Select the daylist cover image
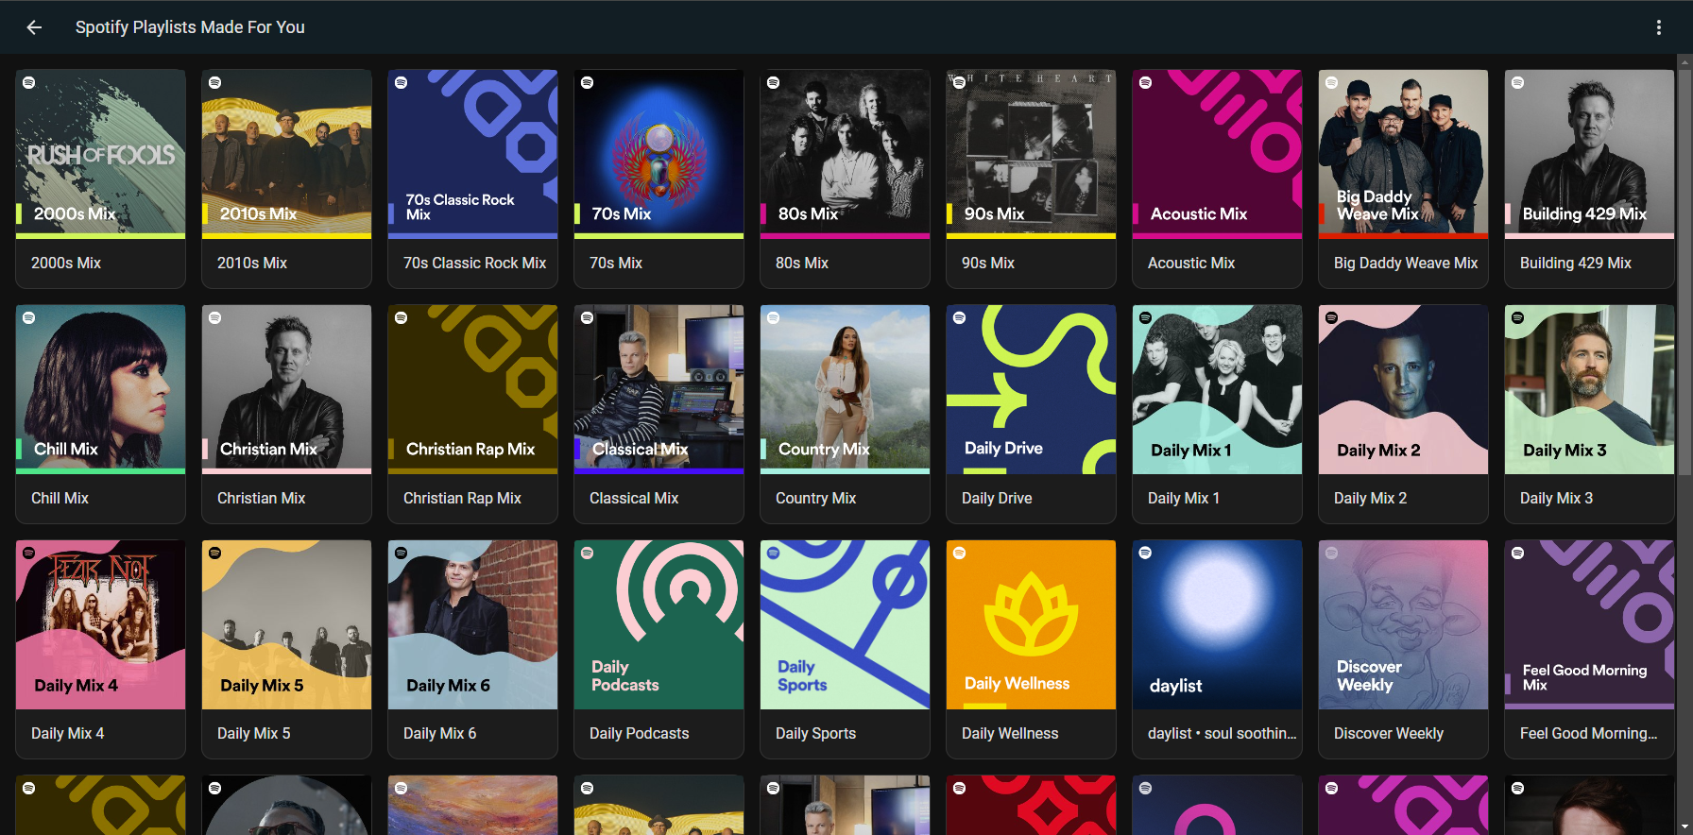Screen dimensions: 1693x835 click(x=1218, y=624)
